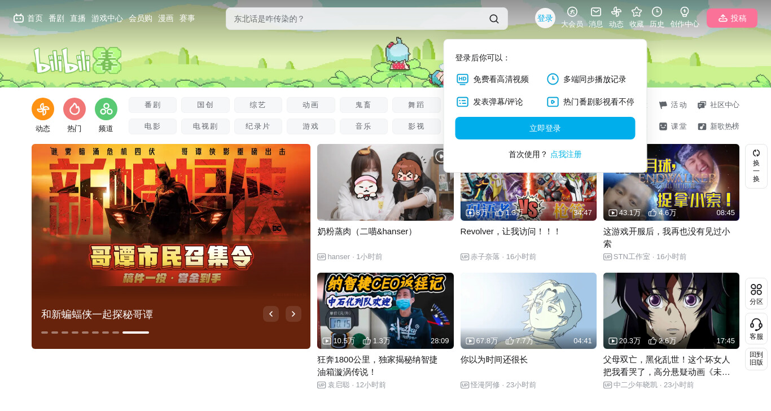Viewport: 771px width, 411px height.
Task: Open 漫画 in top navigation
Action: (166, 18)
